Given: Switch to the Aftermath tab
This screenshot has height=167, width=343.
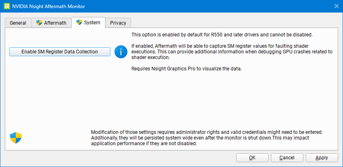Looking at the screenshot, I should (51, 23).
